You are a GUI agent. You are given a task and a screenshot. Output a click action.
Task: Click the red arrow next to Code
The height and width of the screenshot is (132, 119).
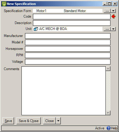coord(113,16)
